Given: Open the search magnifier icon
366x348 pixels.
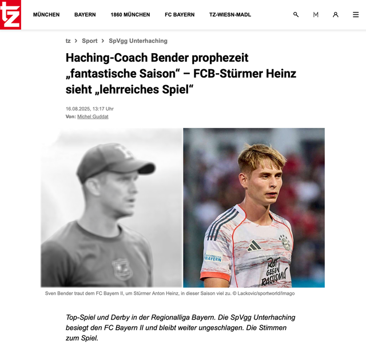Looking at the screenshot, I should click(x=296, y=15).
